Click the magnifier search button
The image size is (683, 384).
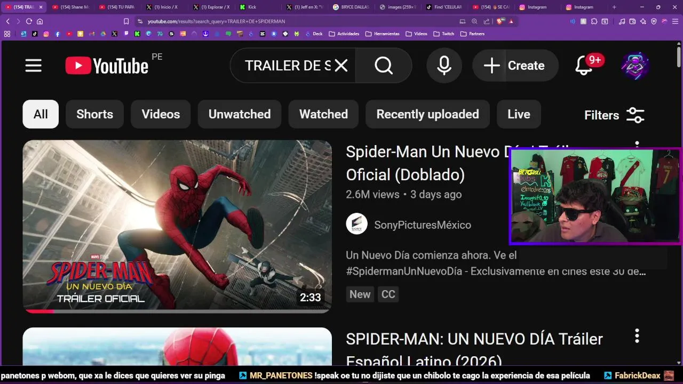click(x=384, y=66)
